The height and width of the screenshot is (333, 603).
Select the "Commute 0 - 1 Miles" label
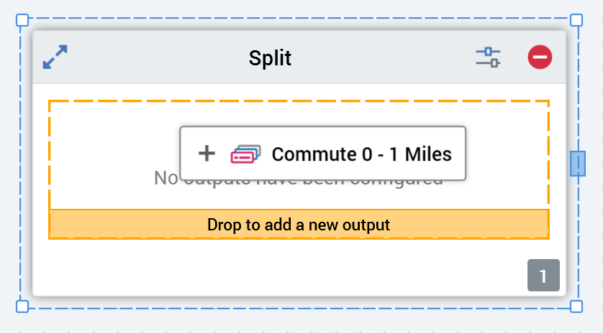[x=361, y=154]
